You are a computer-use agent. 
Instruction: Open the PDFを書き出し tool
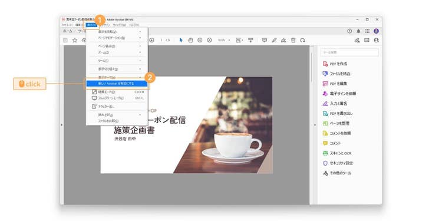338,114
